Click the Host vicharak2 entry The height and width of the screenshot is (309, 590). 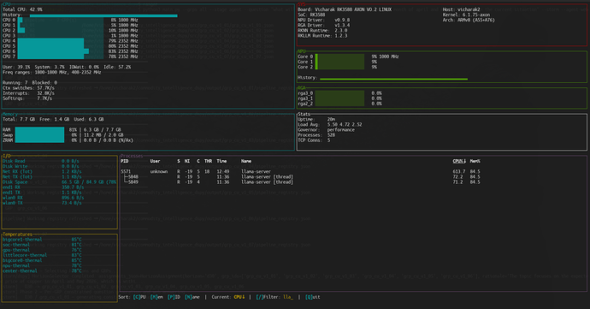(462, 9)
